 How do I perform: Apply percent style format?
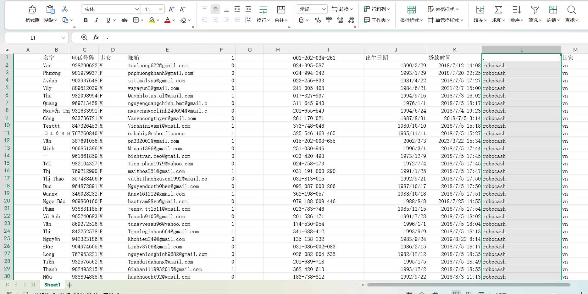(318, 20)
